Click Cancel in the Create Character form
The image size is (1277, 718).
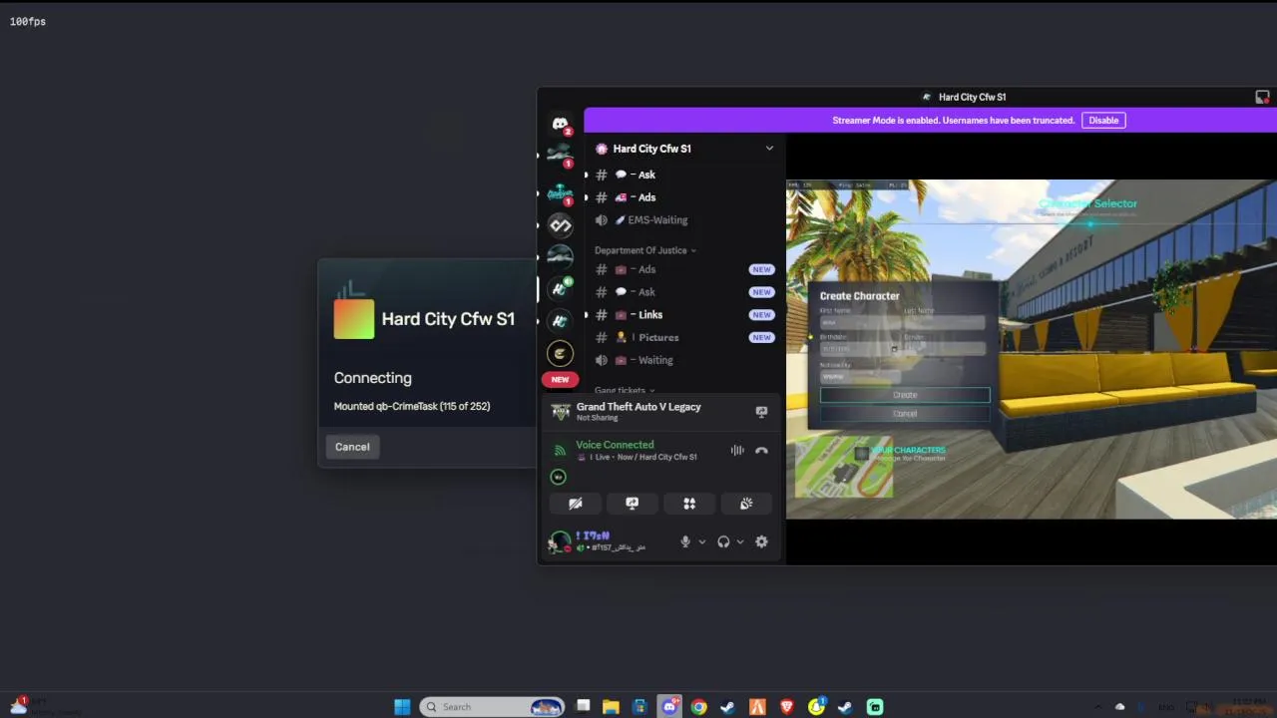[x=905, y=414]
